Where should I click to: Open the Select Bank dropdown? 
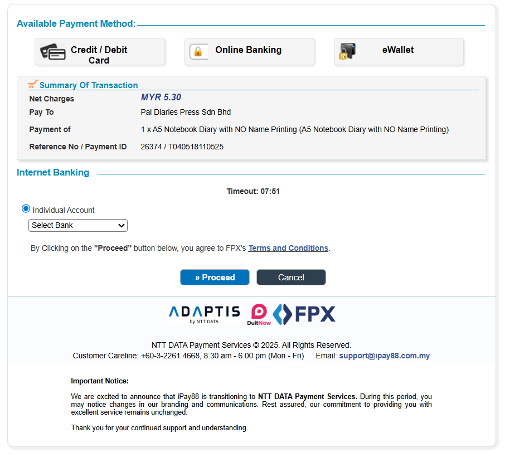click(x=78, y=225)
